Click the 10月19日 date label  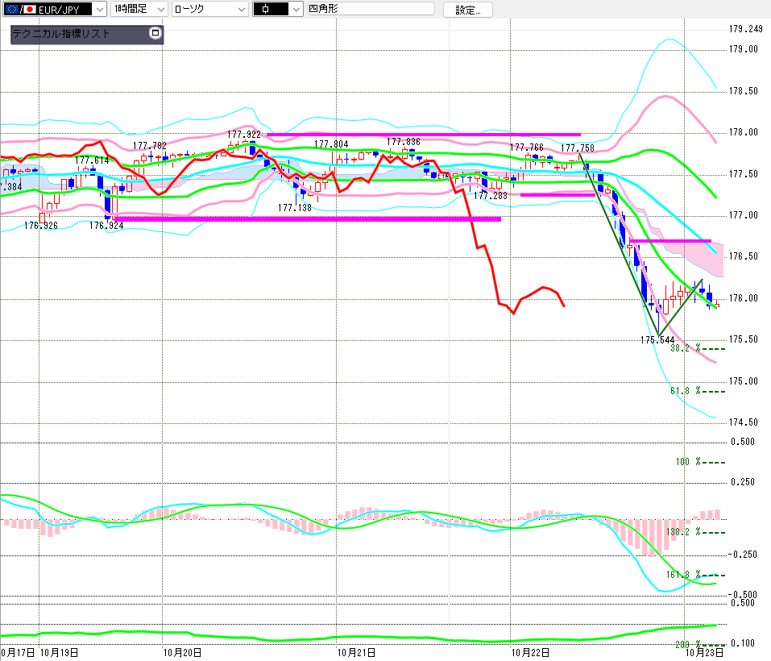point(59,653)
